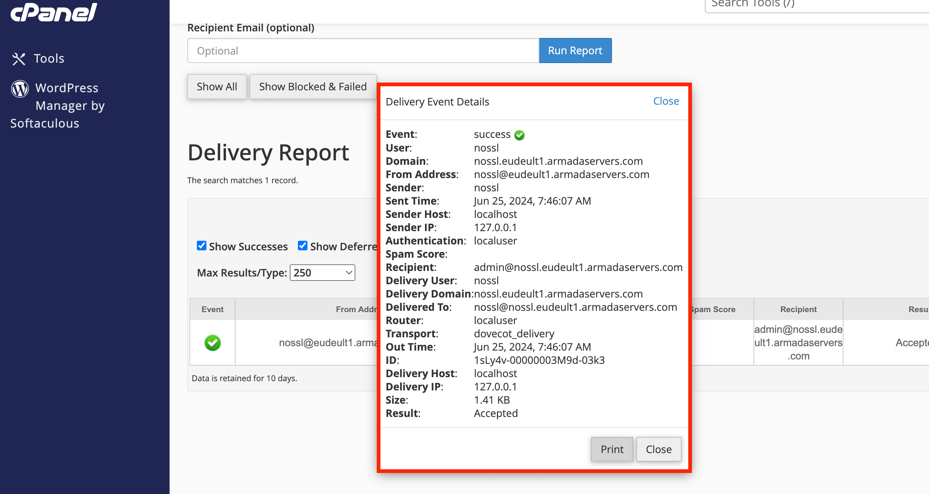The image size is (929, 494).
Task: Click the WordPress logo icon in sidebar
Action: [20, 88]
